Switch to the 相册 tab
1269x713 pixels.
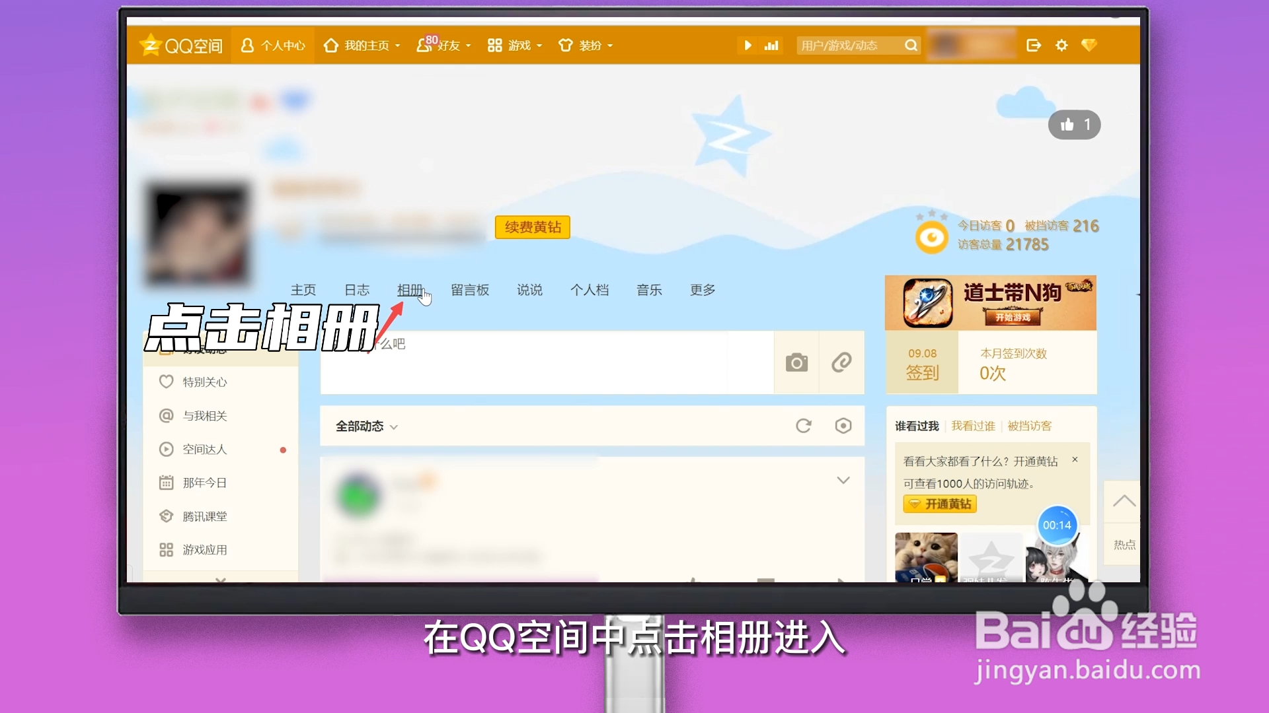[x=409, y=290]
